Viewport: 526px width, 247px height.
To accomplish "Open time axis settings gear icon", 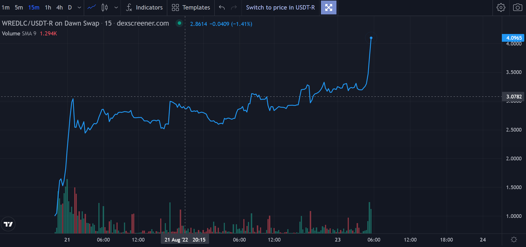I will click(x=514, y=240).
